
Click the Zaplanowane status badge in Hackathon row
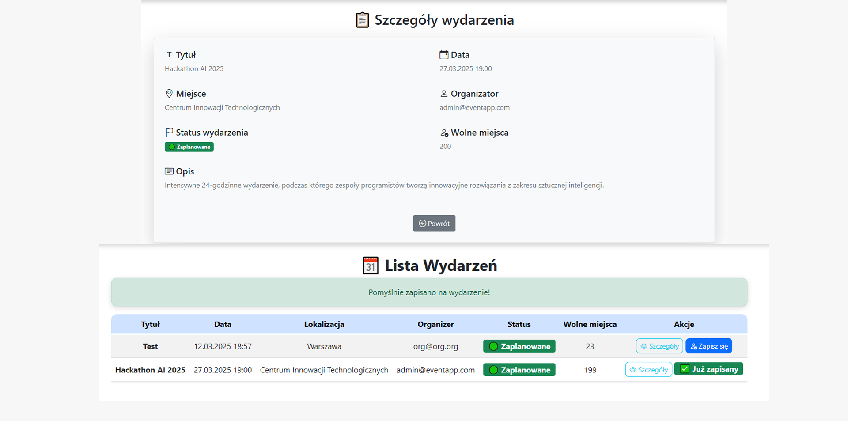519,370
